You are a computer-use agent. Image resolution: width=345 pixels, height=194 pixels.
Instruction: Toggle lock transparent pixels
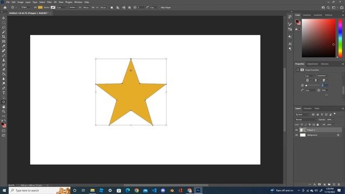302,124
